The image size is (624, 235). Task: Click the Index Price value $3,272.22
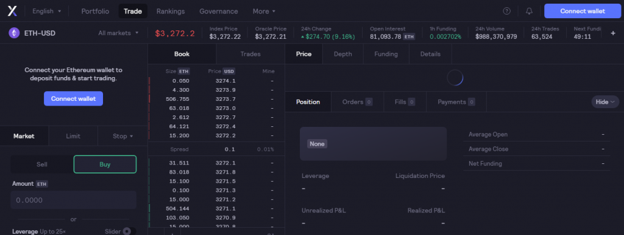coord(225,37)
